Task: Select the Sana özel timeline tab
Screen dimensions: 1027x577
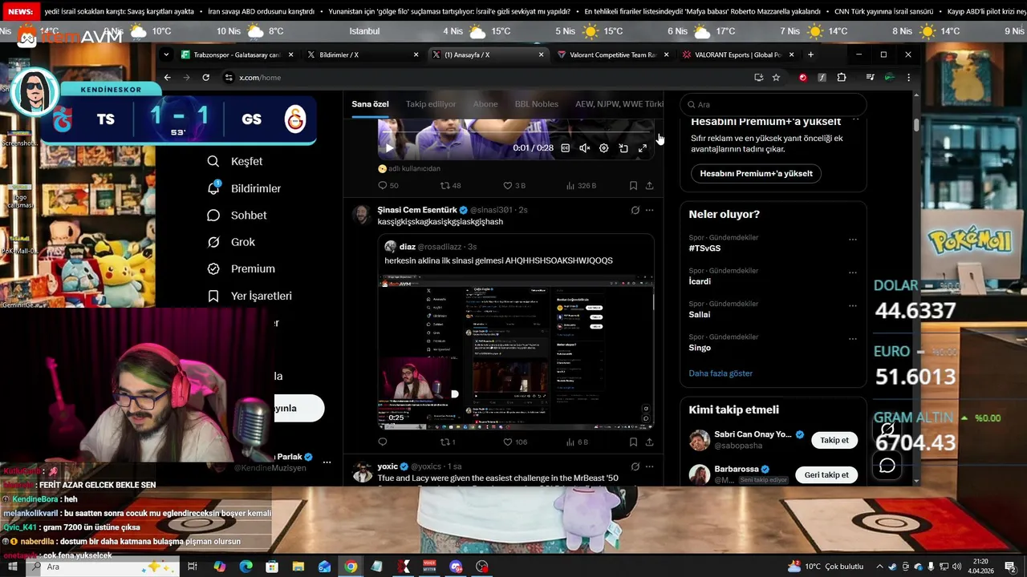Action: click(x=370, y=104)
